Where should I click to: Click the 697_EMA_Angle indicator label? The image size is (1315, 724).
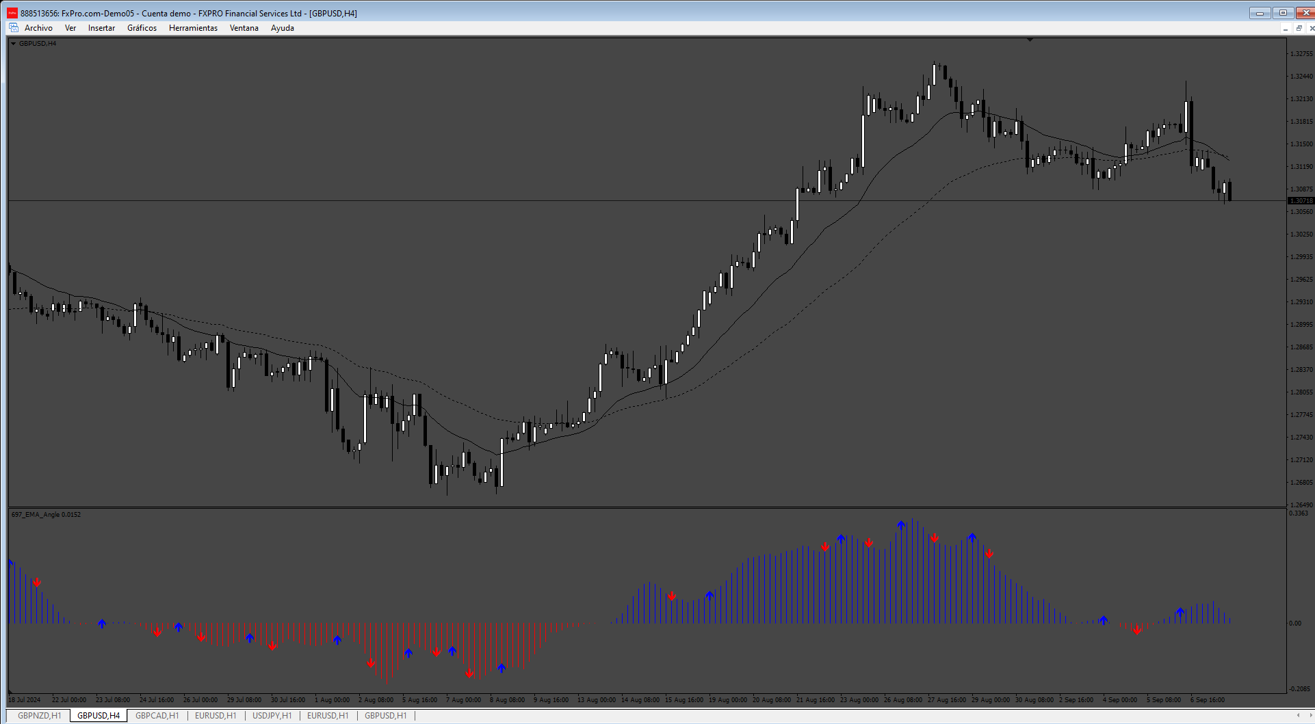[46, 515]
